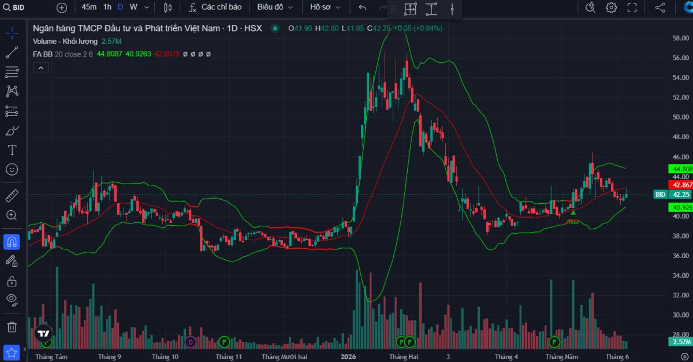Click the add symbol plus icon

click(x=62, y=8)
